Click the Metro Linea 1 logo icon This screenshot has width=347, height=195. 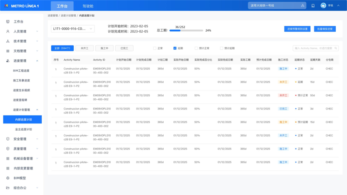(x=6, y=6)
